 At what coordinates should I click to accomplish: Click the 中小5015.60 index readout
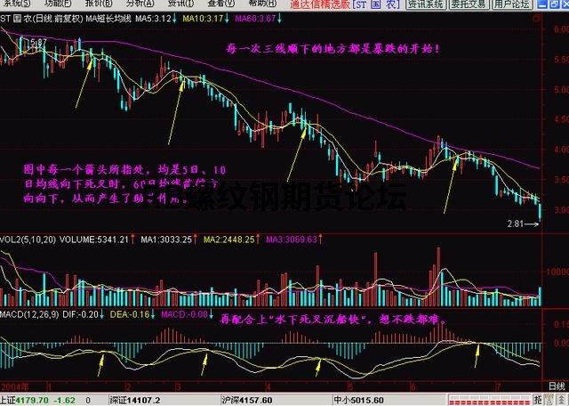coord(359,401)
